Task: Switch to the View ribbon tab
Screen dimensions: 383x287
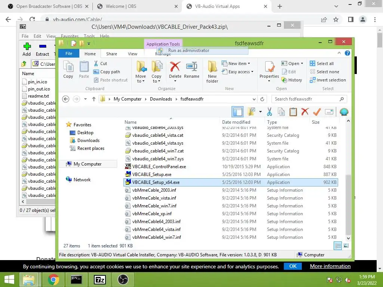Action: click(132, 54)
